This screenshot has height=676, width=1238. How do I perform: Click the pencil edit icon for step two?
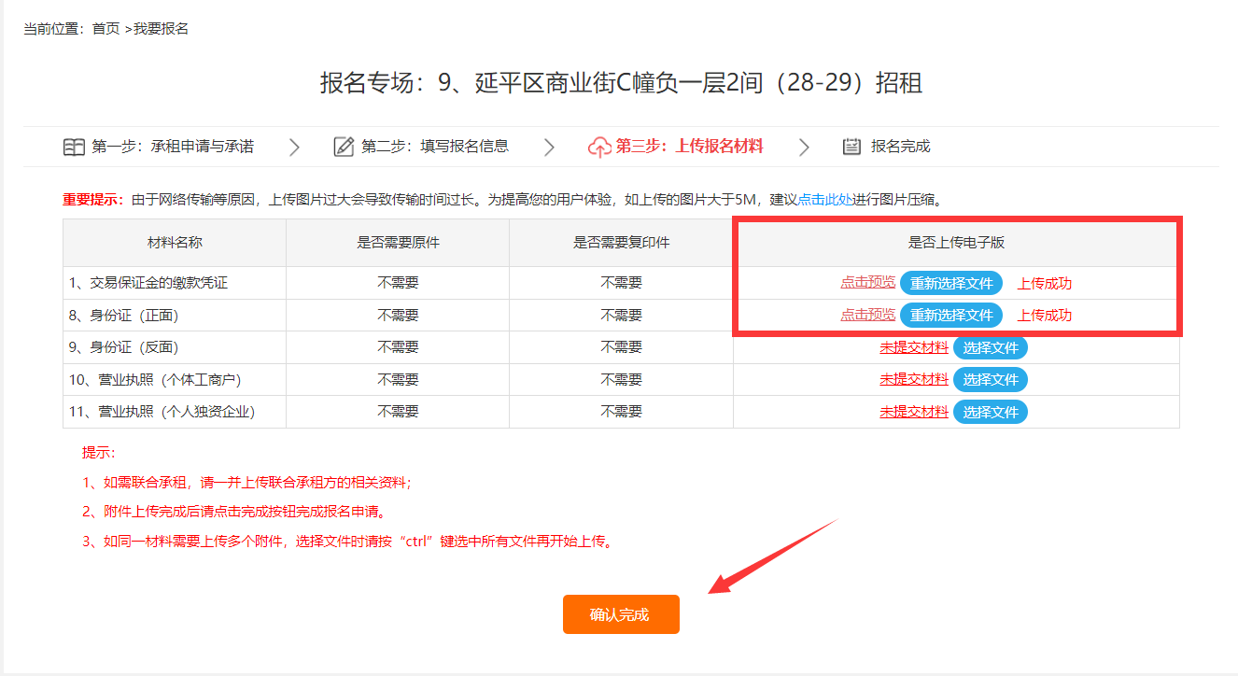click(344, 147)
